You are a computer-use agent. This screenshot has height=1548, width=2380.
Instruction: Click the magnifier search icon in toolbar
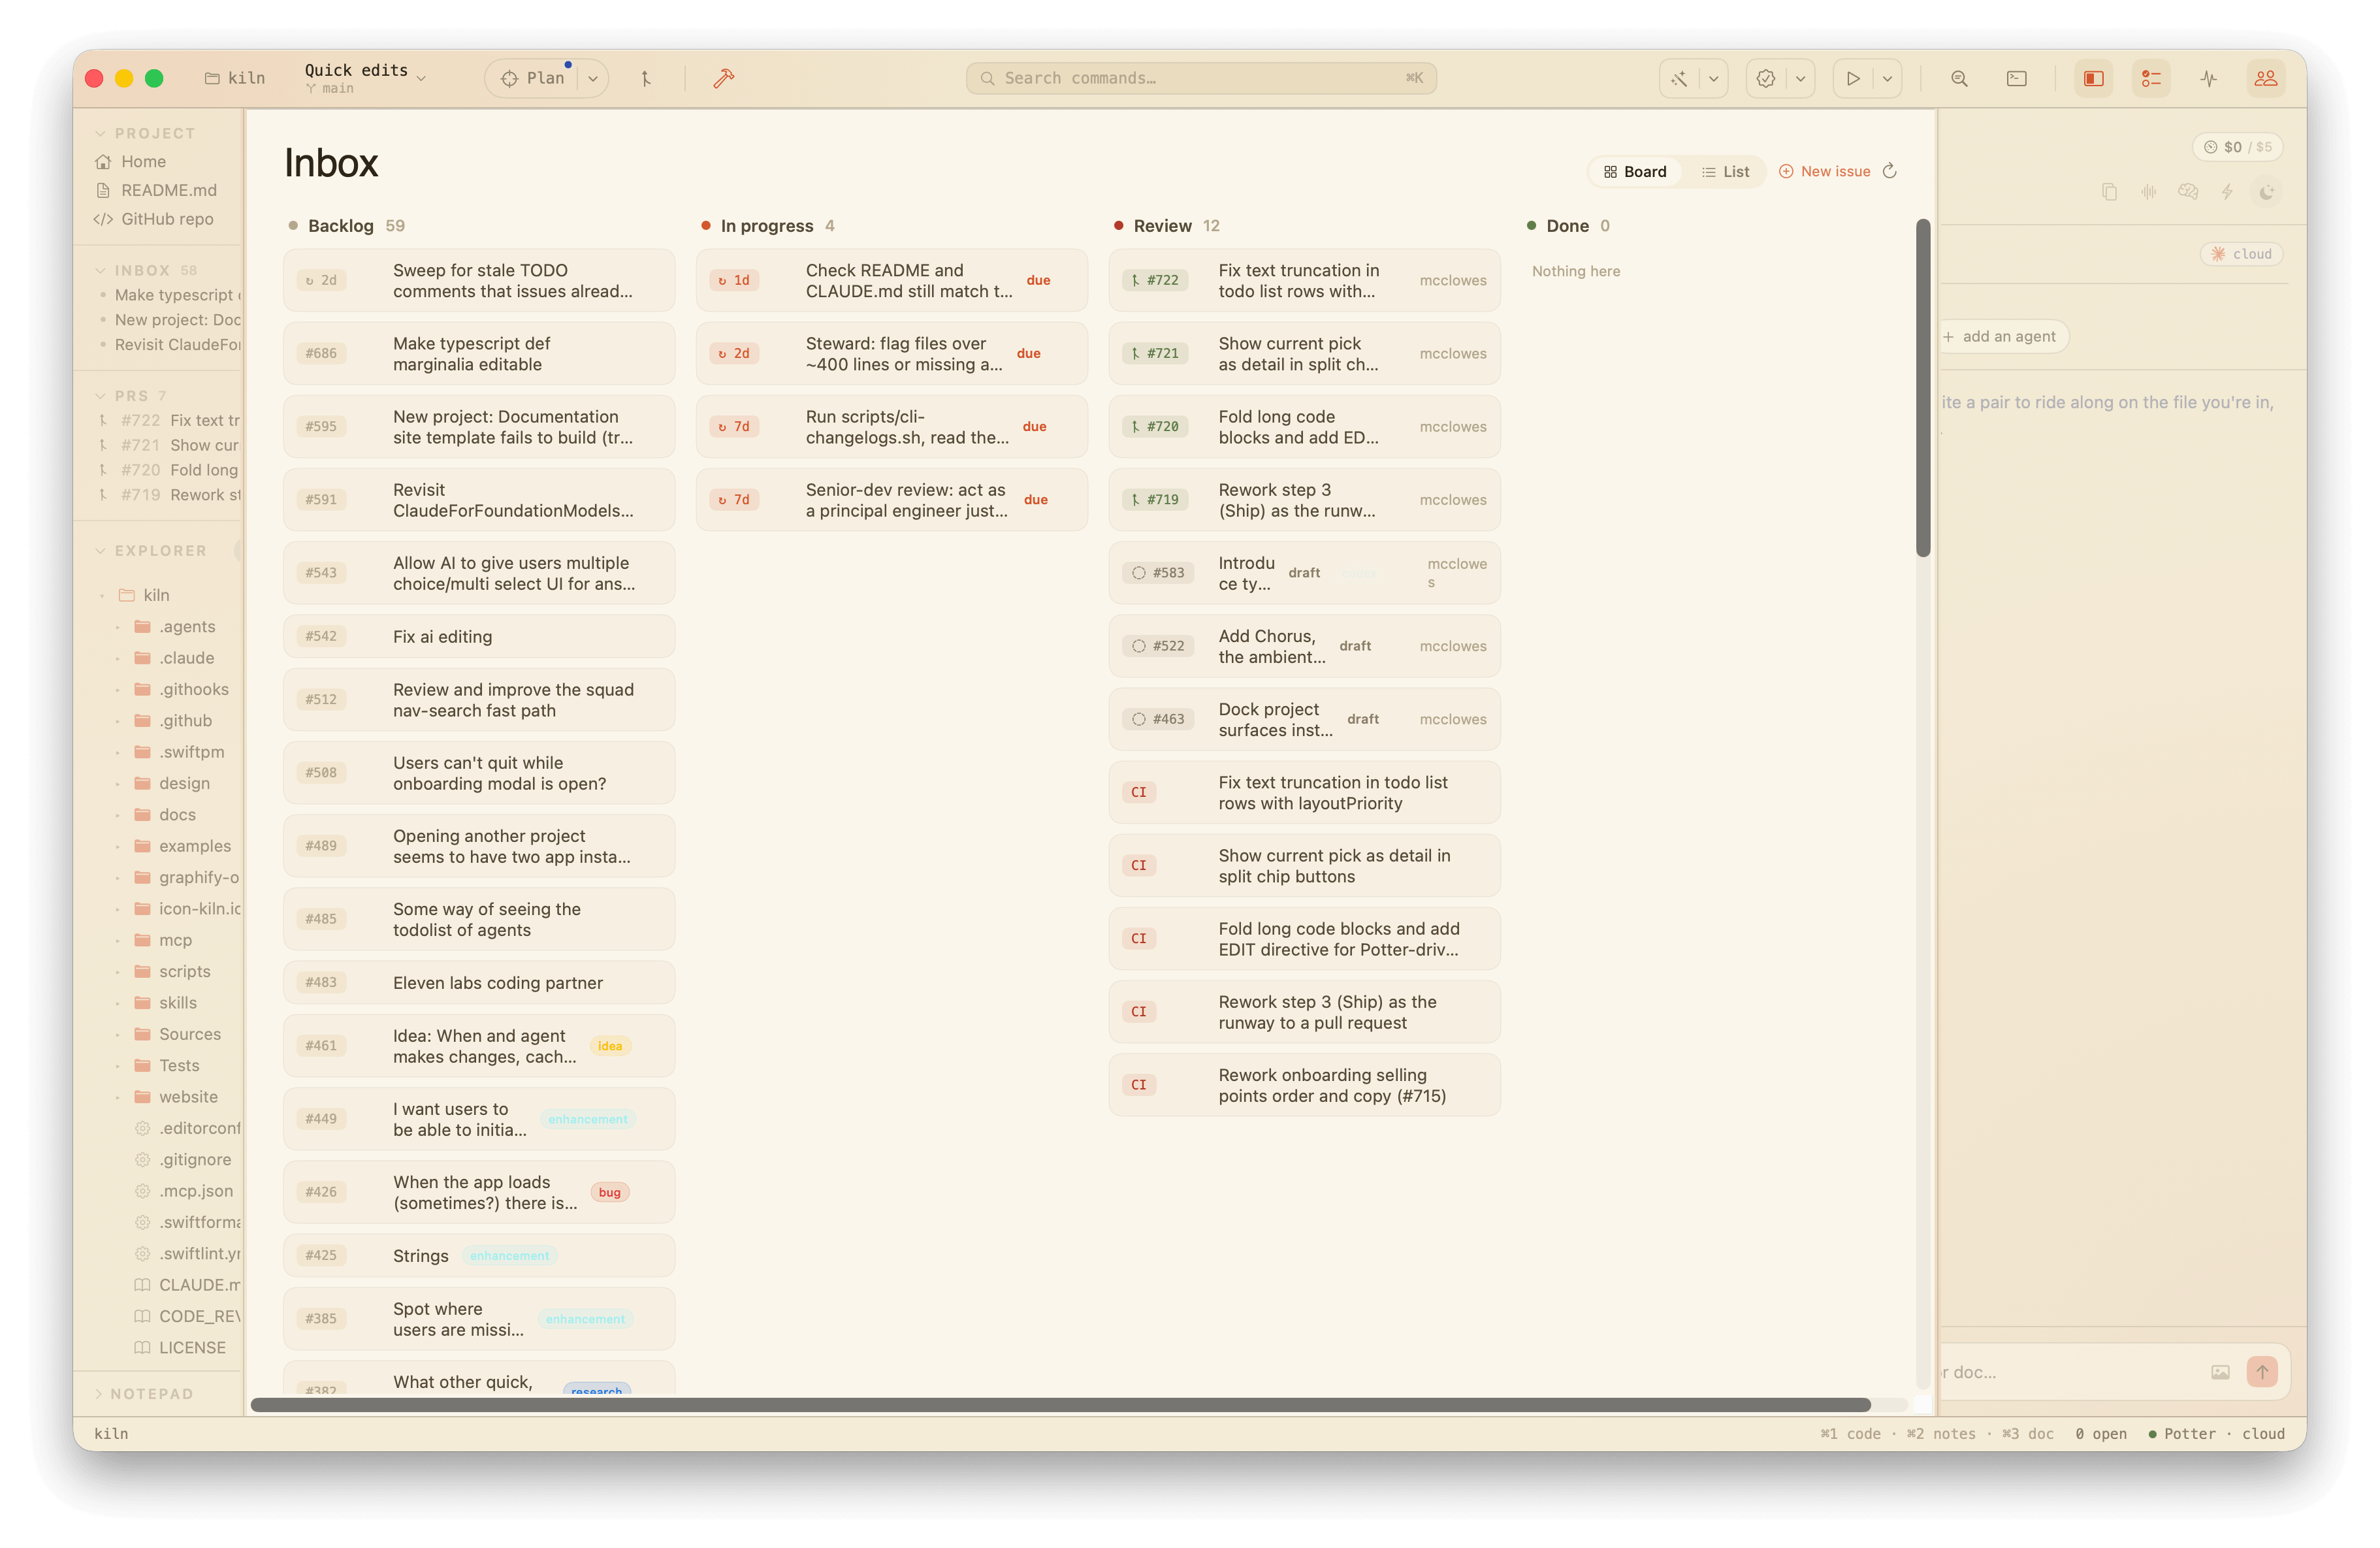pyautogui.click(x=1959, y=78)
